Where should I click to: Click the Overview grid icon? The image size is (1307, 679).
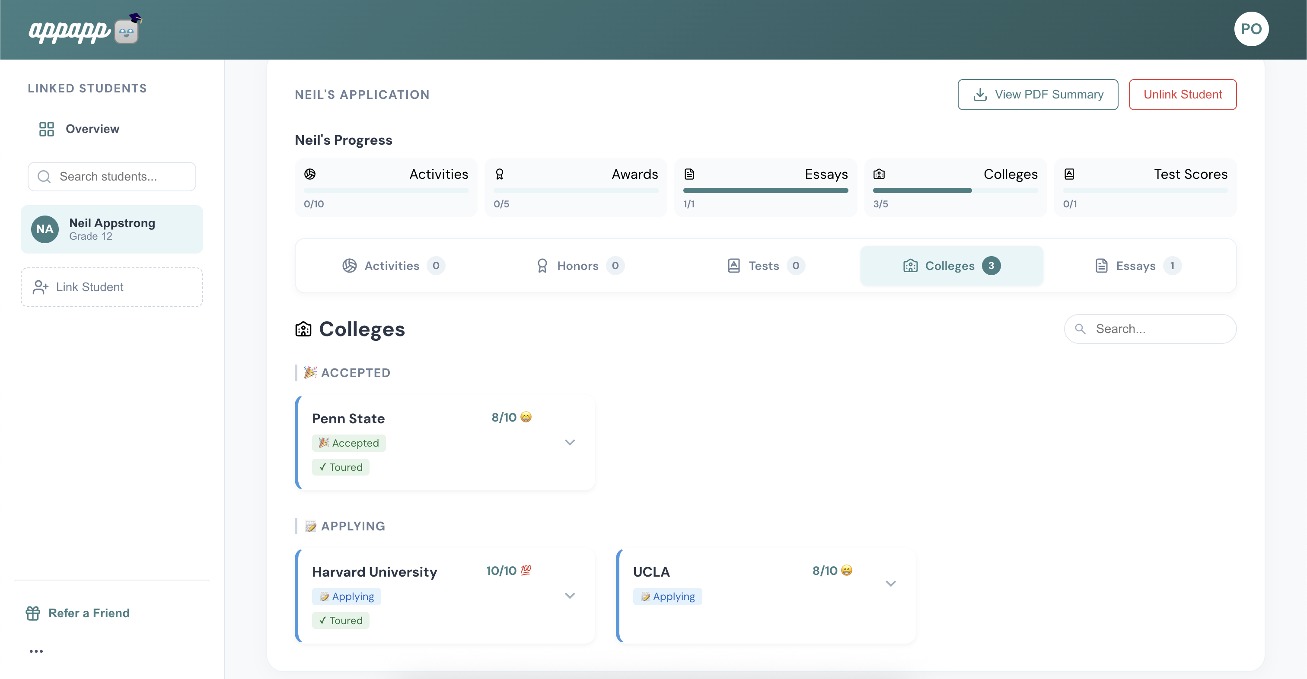coord(46,129)
